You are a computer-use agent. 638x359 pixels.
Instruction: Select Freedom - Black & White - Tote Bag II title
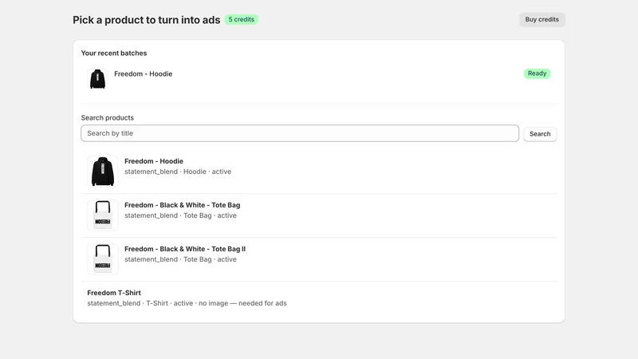coord(185,249)
